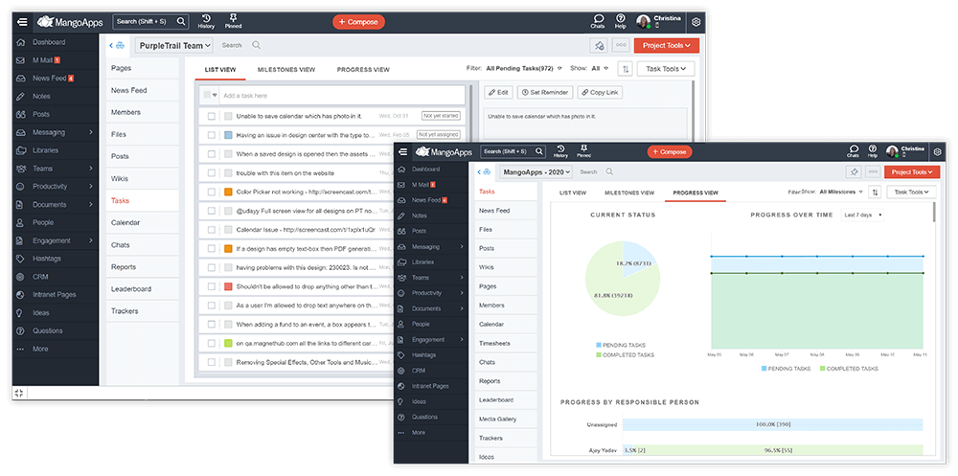958x476 pixels.
Task: Switch to Progress View tab in back window
Action: (x=363, y=70)
